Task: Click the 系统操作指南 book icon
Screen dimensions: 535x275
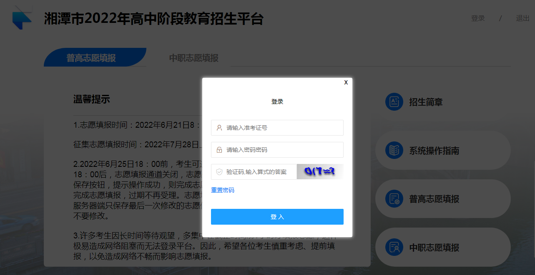Action: [394, 151]
